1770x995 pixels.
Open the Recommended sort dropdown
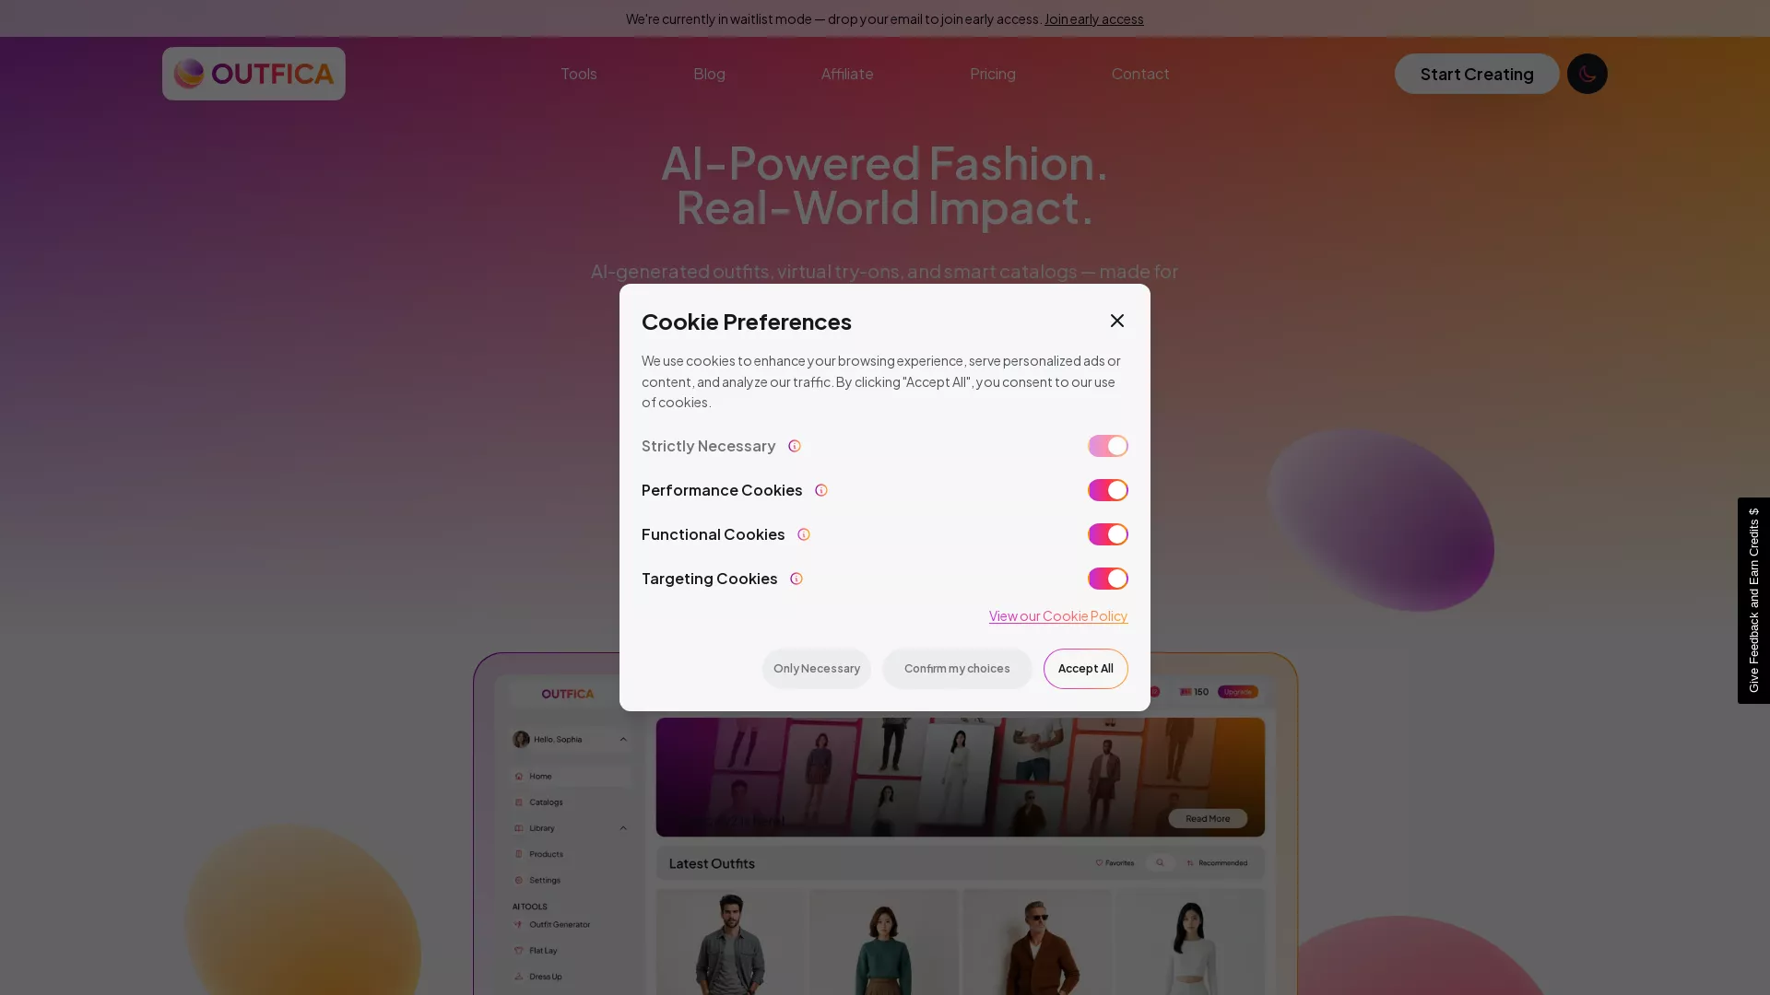(x=1217, y=862)
